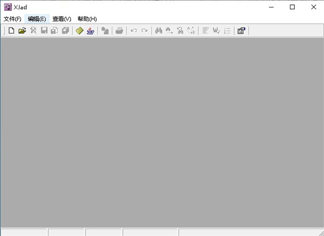Screen dimensions: 324x236
Task: Click the green diamond decompile icon
Action: coord(80,31)
